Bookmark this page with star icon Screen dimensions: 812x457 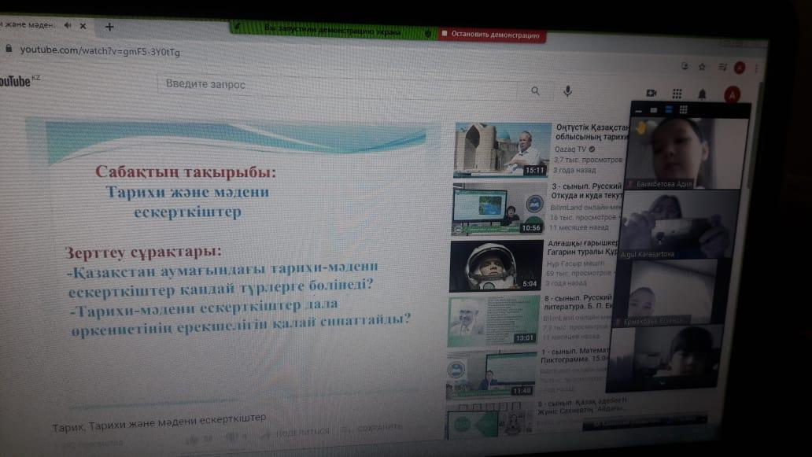coord(702,67)
